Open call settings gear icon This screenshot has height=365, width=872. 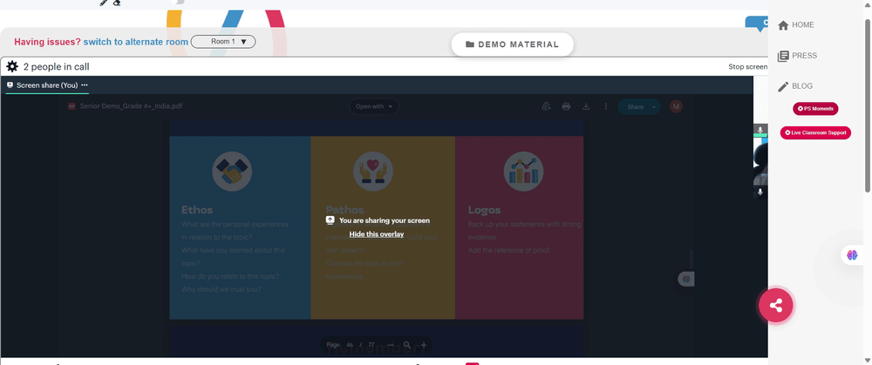12,67
